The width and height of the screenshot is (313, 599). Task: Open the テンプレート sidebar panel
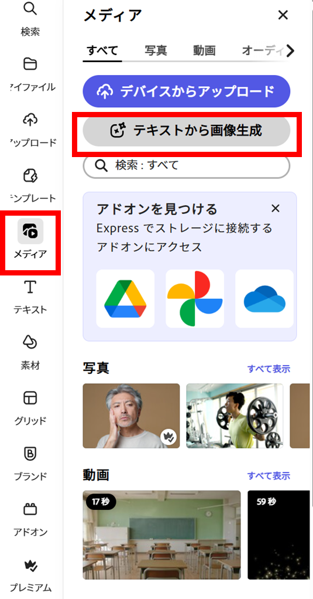tap(30, 186)
